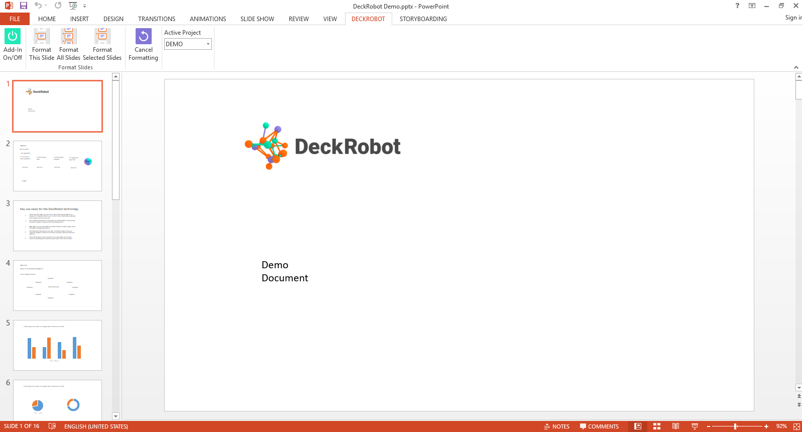Start slide show from beginning icon
The height and width of the screenshot is (432, 802).
(73, 6)
